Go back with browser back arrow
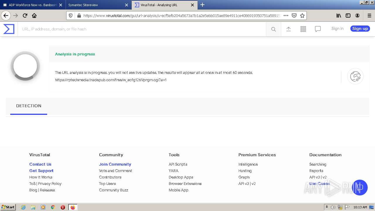Image resolution: width=375 pixels, height=211 pixels. coord(6,16)
